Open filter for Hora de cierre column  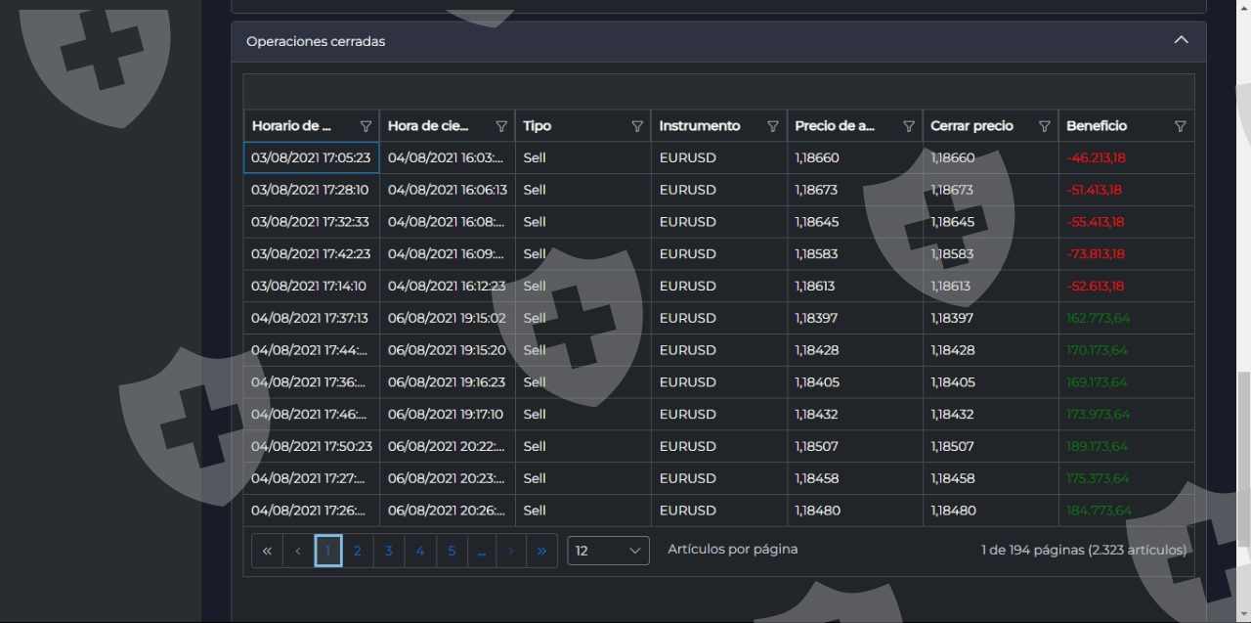pos(501,126)
